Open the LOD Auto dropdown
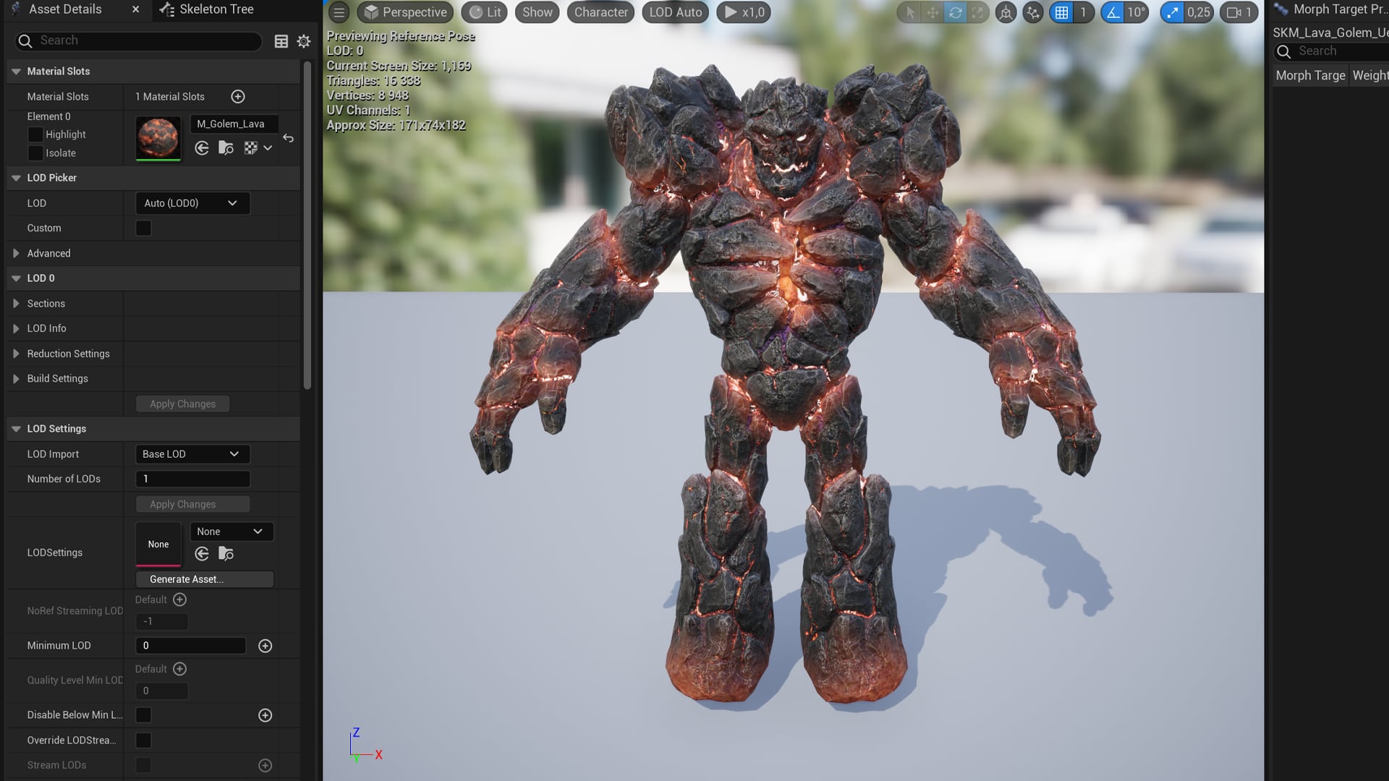This screenshot has height=781, width=1389. pyautogui.click(x=674, y=12)
